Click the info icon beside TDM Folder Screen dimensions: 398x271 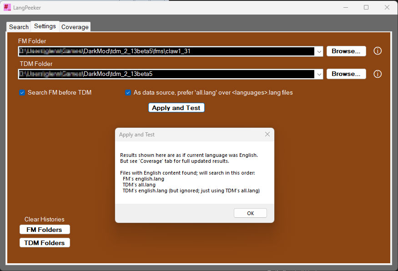(377, 74)
